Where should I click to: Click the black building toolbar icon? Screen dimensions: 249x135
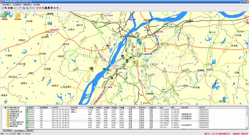tap(49, 8)
